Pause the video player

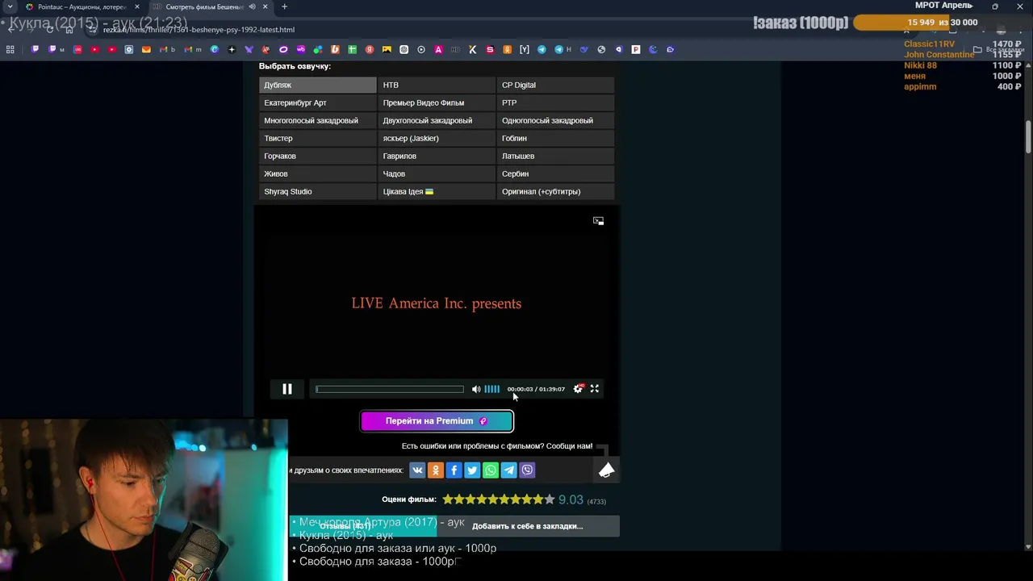coord(286,389)
